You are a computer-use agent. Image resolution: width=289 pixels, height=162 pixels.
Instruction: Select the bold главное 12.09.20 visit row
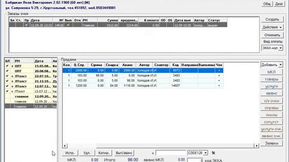(31, 96)
